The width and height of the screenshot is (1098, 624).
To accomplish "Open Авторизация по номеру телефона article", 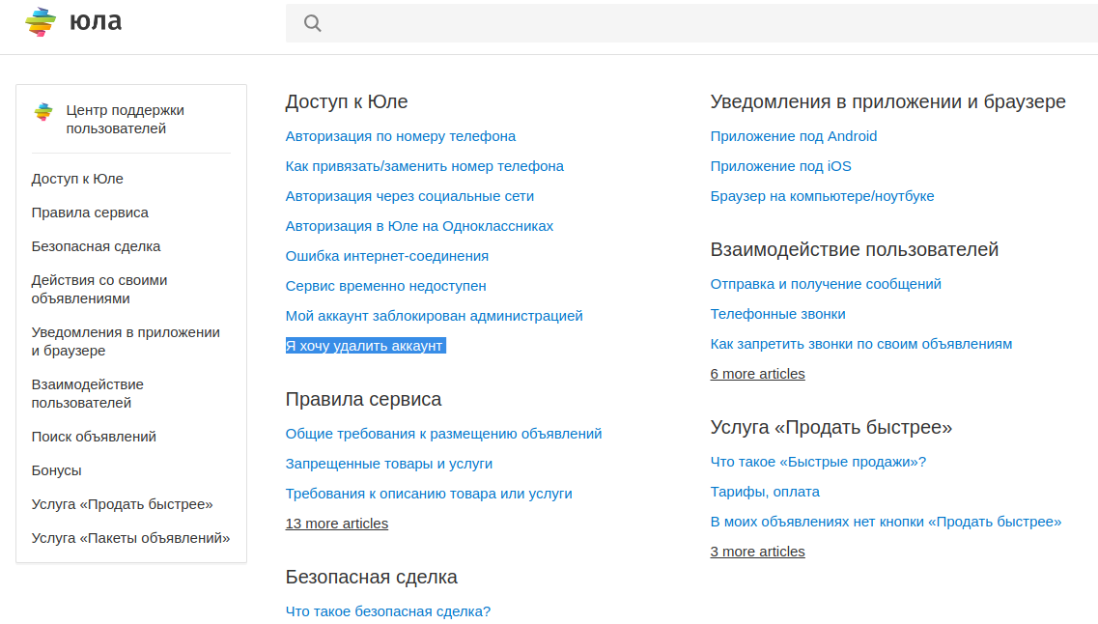I will 401,136.
